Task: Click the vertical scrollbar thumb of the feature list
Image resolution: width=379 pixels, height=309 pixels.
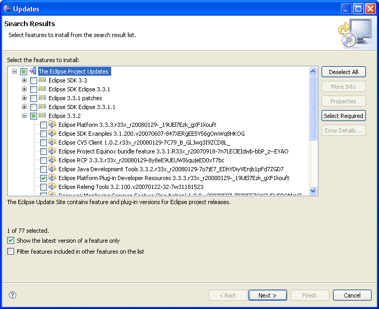Action: [313, 108]
